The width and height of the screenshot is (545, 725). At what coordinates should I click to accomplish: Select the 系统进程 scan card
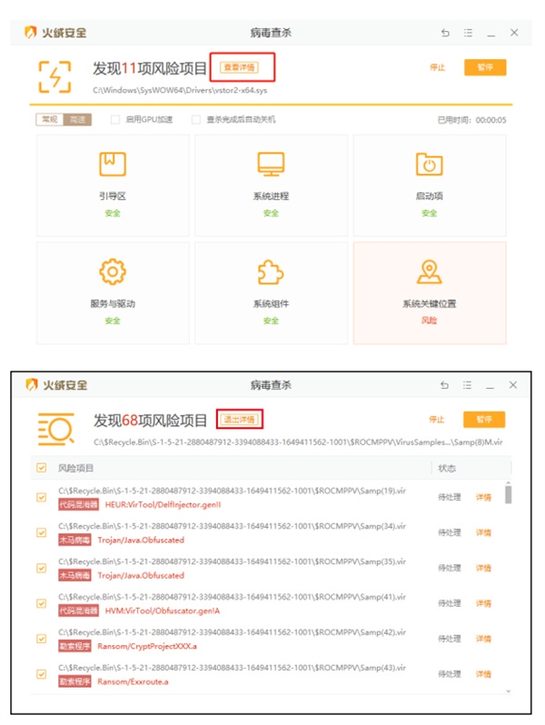click(272, 185)
